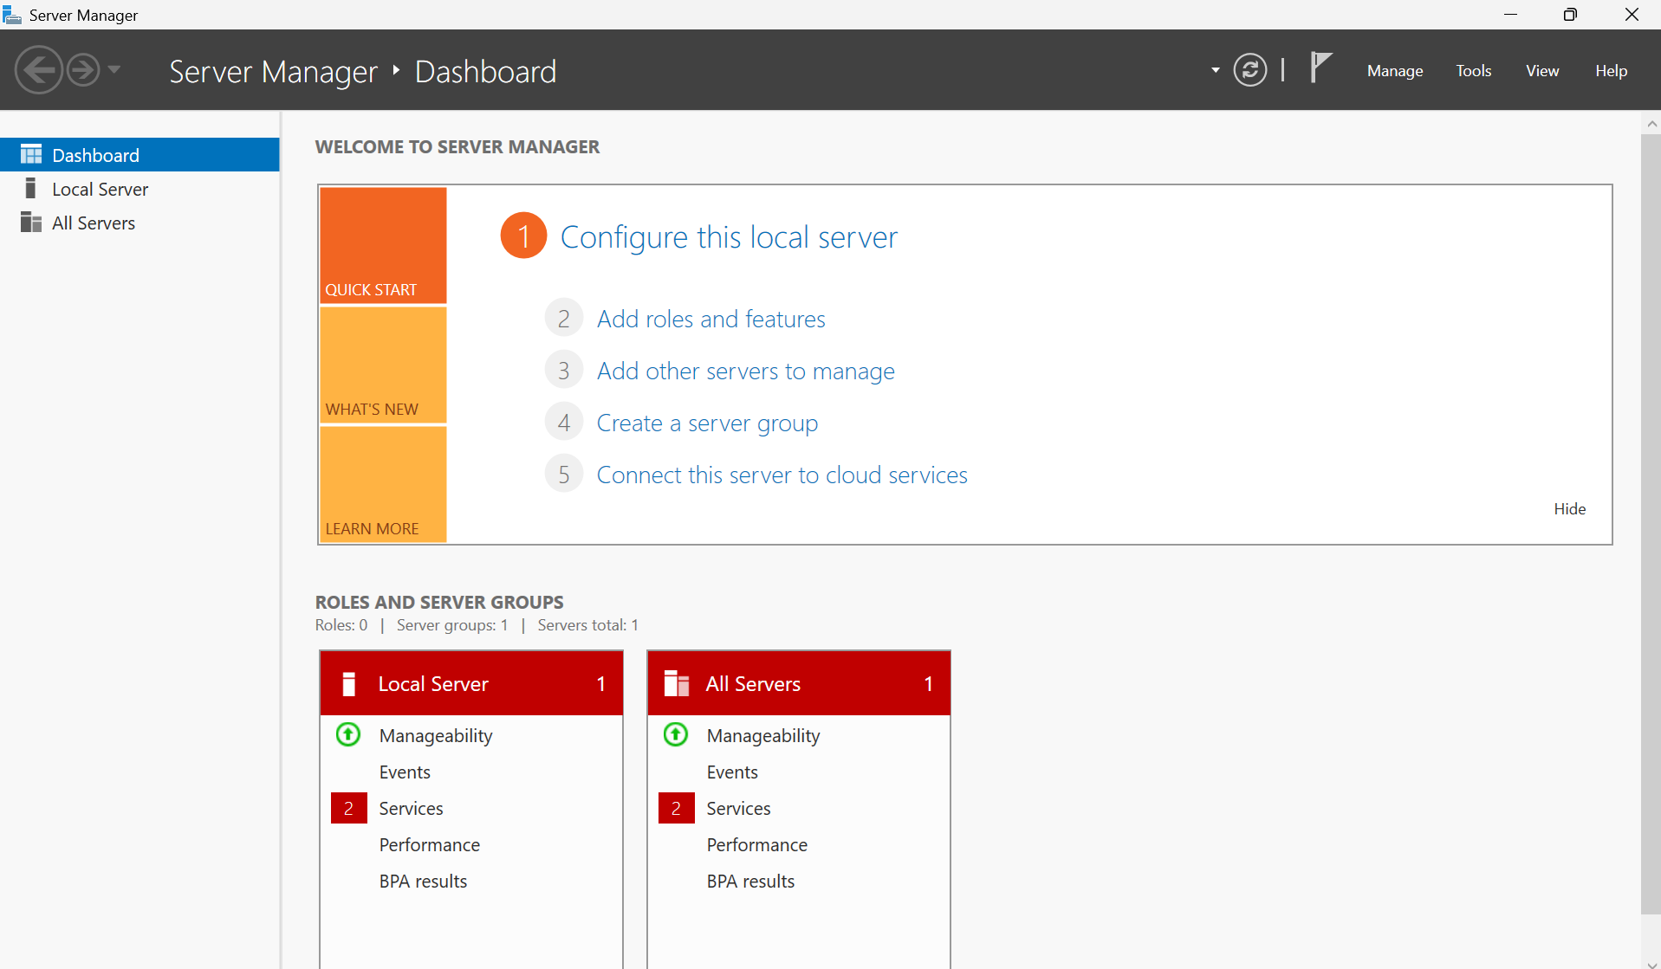This screenshot has width=1661, height=969.
Task: Click Configure this local server link
Action: 729,236
